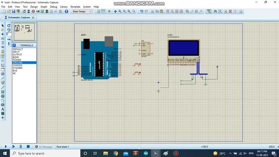Select the Graph Mode tool

[3, 65]
